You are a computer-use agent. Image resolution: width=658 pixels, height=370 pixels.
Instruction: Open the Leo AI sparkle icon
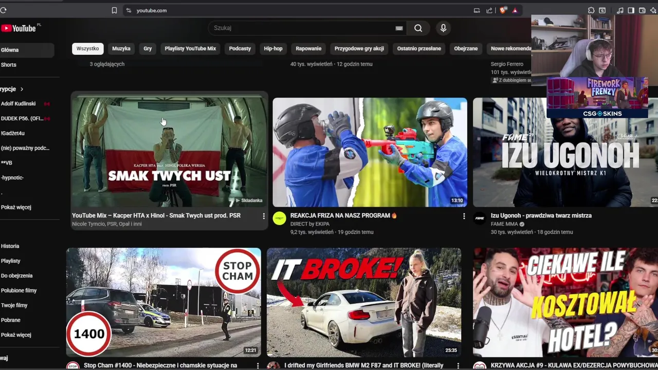click(653, 10)
